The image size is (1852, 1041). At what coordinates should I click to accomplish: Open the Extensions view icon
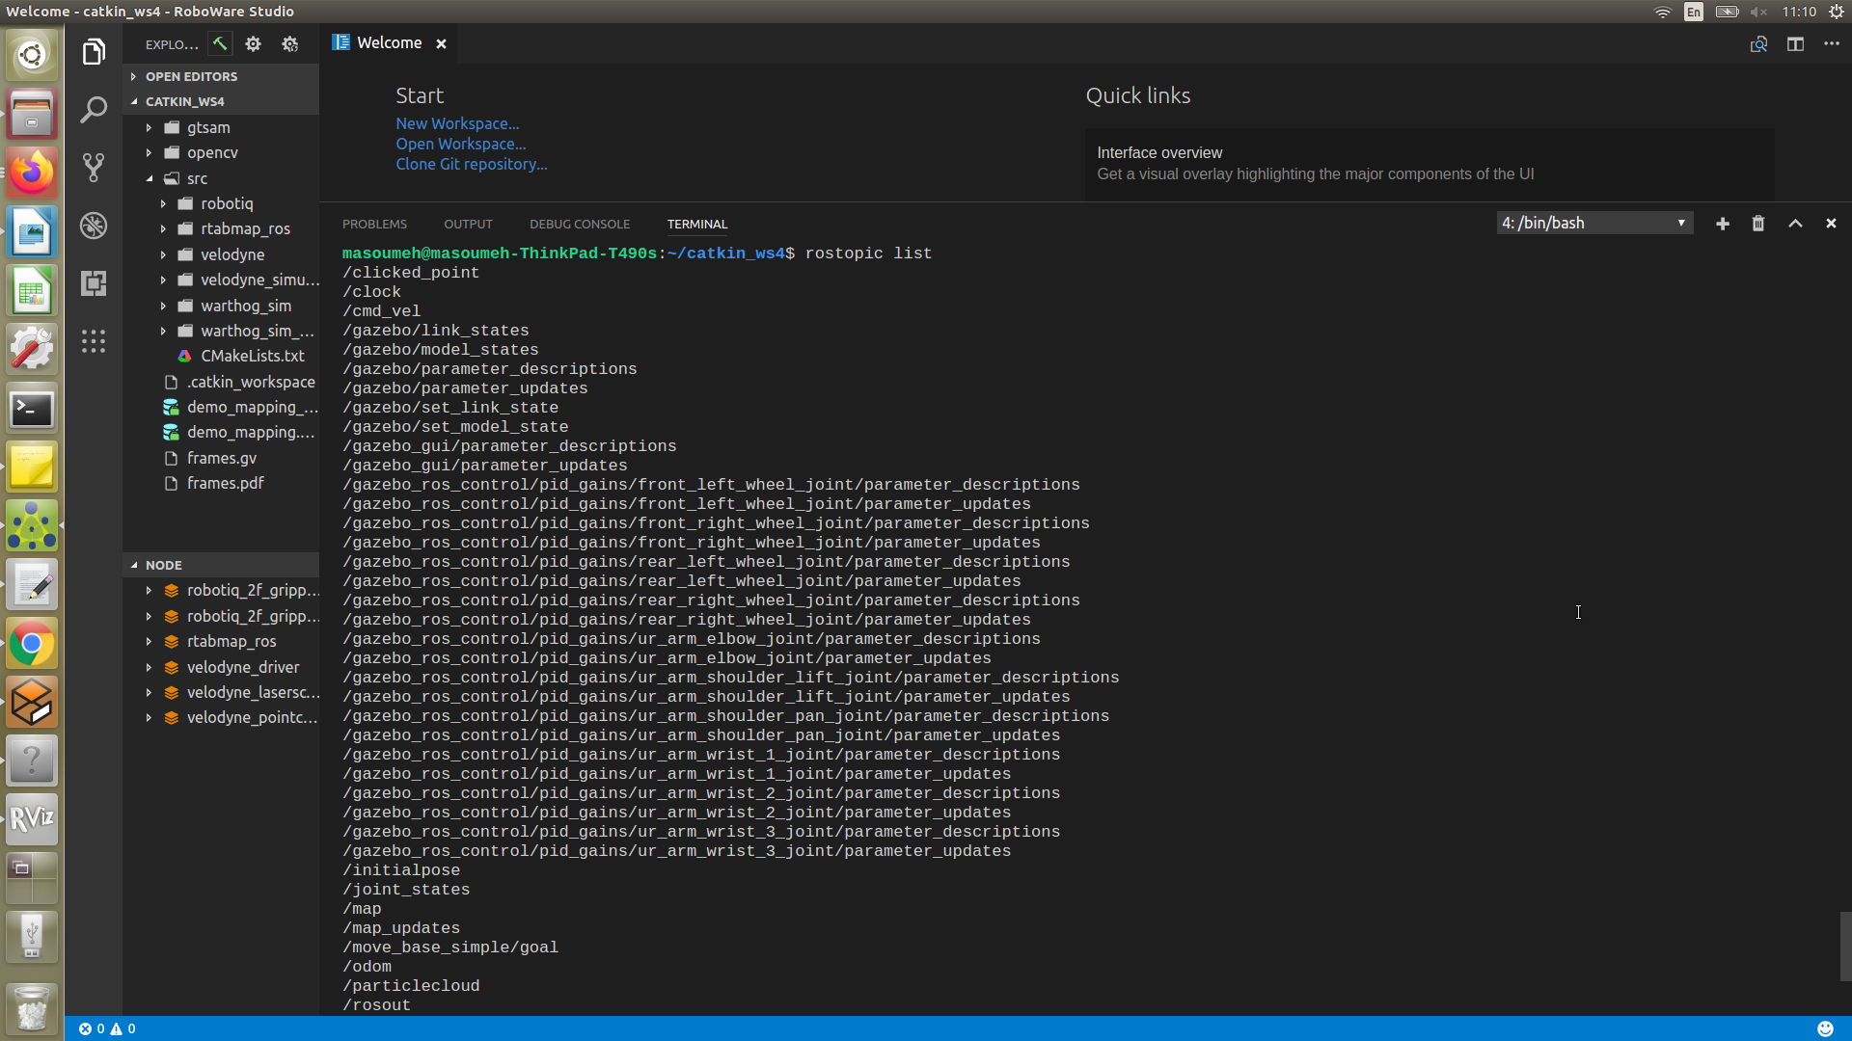94,283
